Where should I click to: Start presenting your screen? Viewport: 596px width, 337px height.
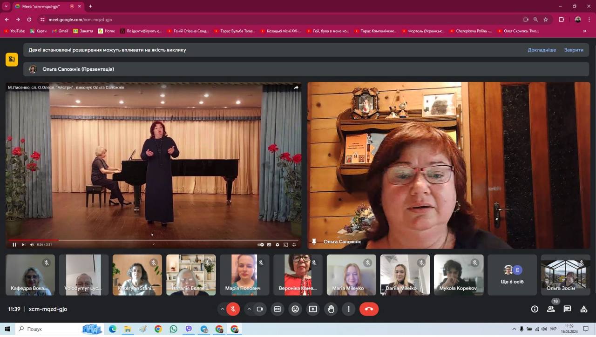[x=313, y=309]
